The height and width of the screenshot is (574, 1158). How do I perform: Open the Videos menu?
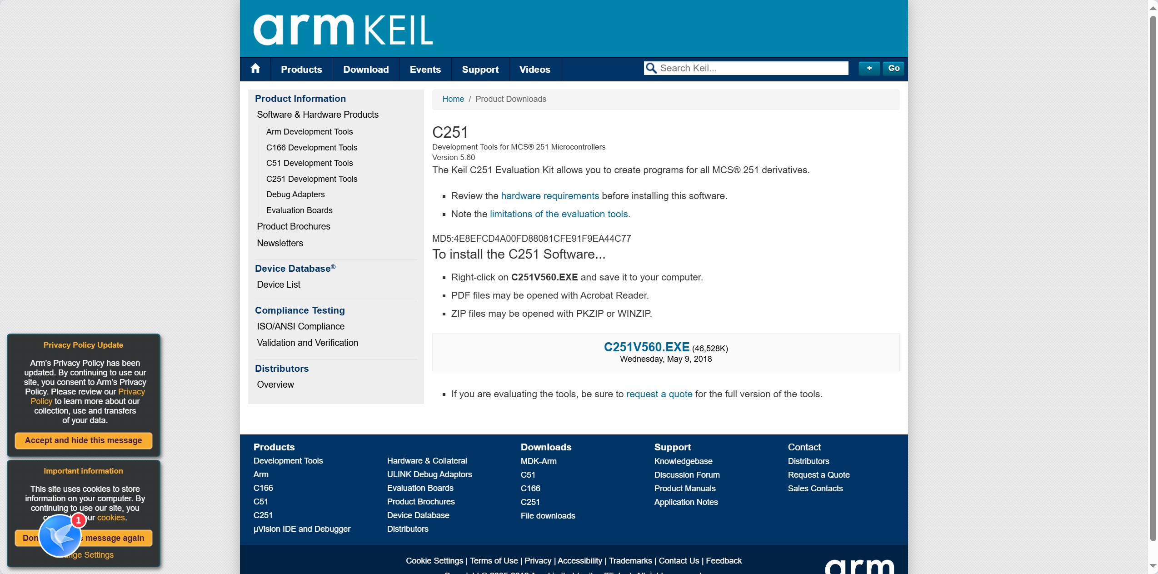pos(534,69)
